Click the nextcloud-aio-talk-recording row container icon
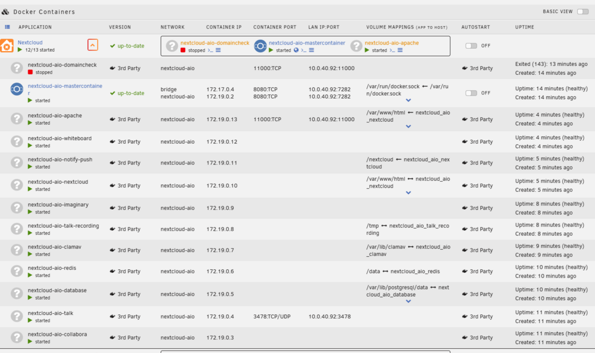This screenshot has width=595, height=353. coord(16,229)
